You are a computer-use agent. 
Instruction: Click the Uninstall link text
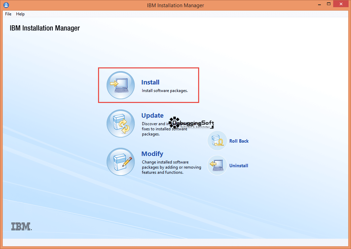(x=239, y=166)
